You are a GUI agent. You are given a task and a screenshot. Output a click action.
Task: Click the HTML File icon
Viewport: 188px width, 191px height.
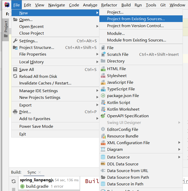tap(103, 69)
